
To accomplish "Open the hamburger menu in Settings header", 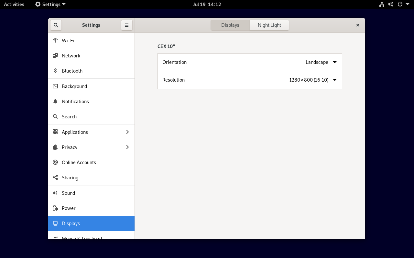I will pyautogui.click(x=127, y=25).
